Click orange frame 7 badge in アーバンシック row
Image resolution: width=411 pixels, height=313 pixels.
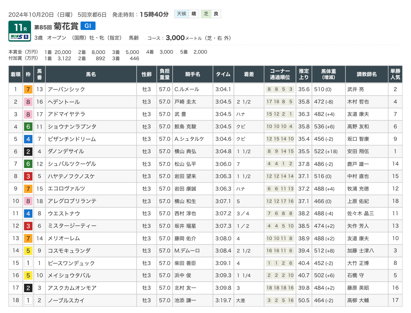[28, 89]
